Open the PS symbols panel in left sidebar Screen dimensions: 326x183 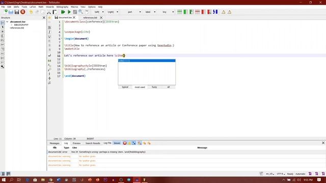pos(3,40)
